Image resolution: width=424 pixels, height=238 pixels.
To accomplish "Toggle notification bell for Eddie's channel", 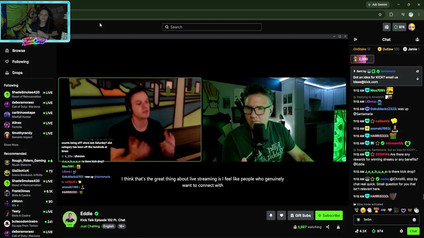I will 271,216.
